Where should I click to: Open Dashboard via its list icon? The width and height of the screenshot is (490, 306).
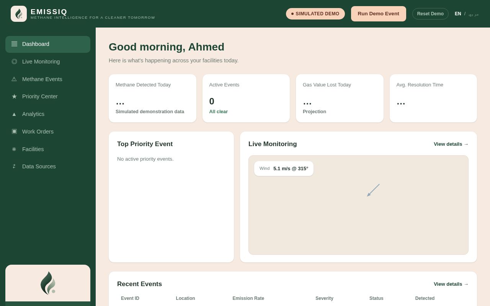(x=14, y=44)
